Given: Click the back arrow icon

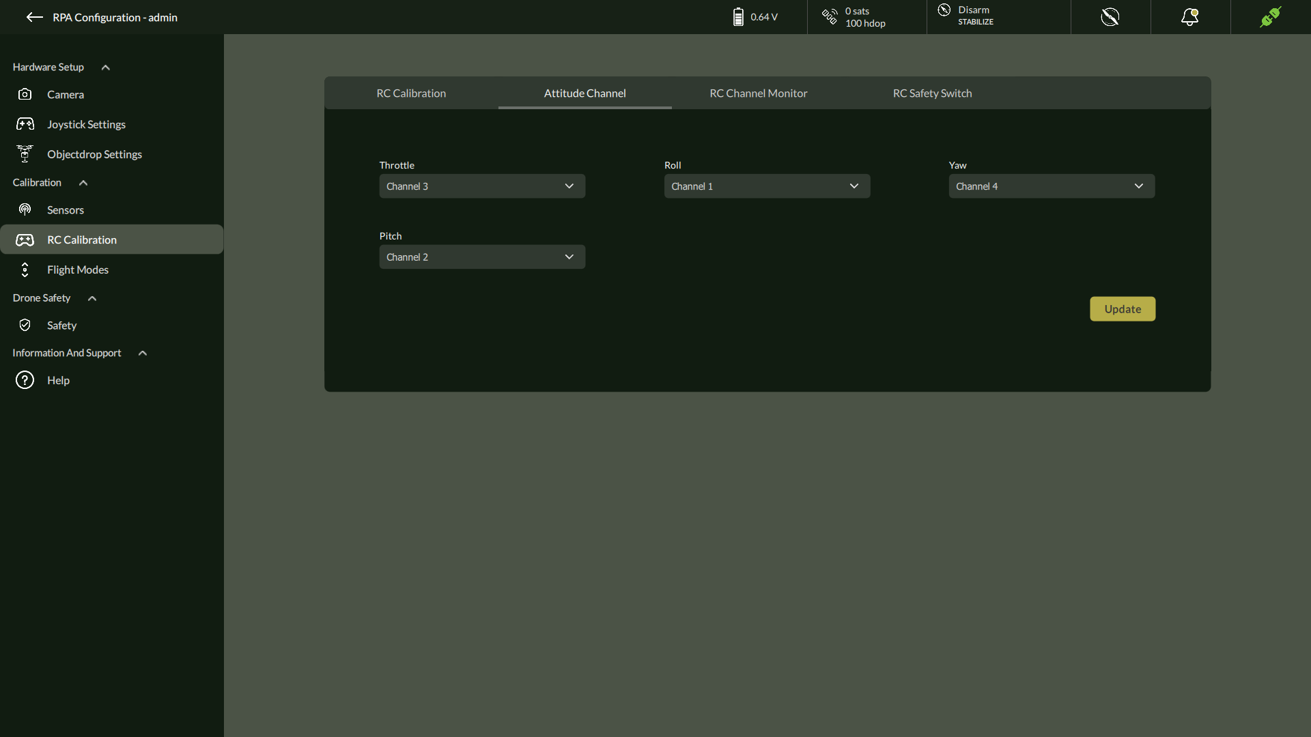Looking at the screenshot, I should [35, 17].
